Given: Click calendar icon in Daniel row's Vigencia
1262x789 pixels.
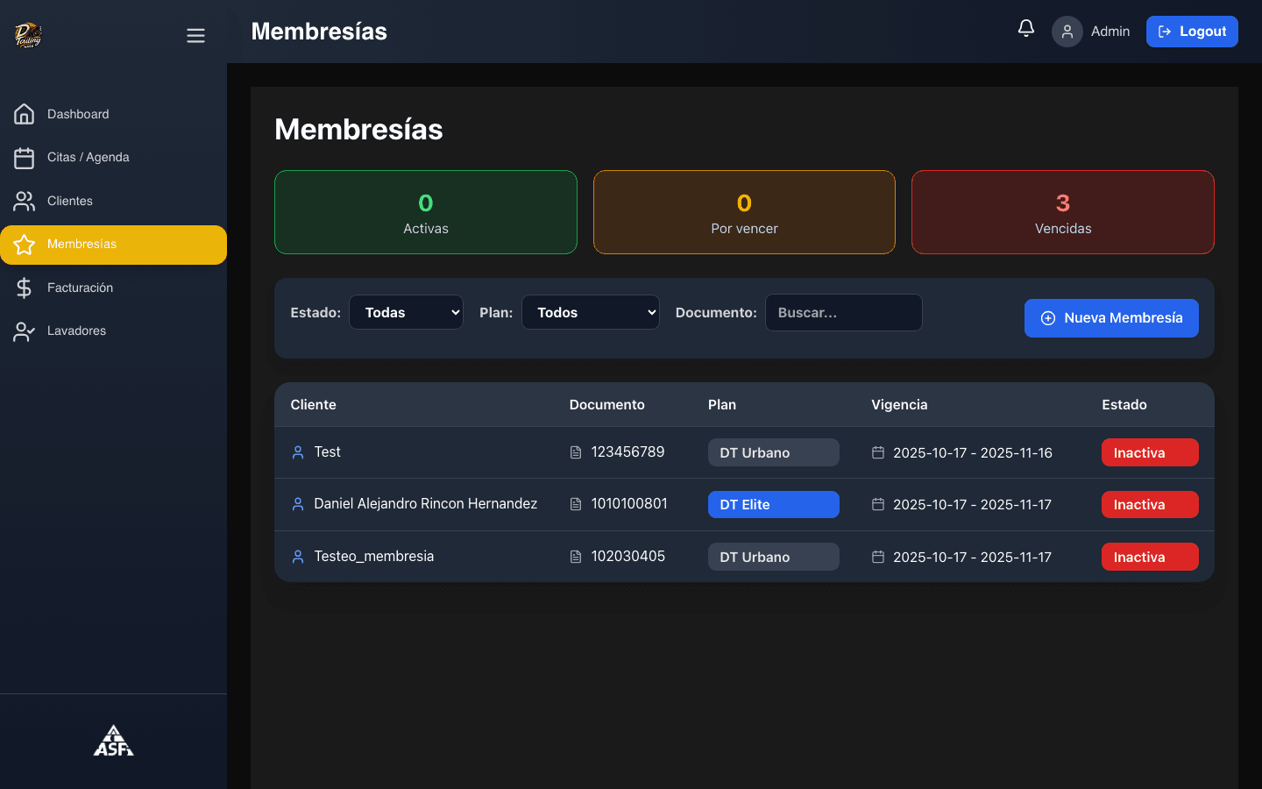Looking at the screenshot, I should (x=878, y=504).
